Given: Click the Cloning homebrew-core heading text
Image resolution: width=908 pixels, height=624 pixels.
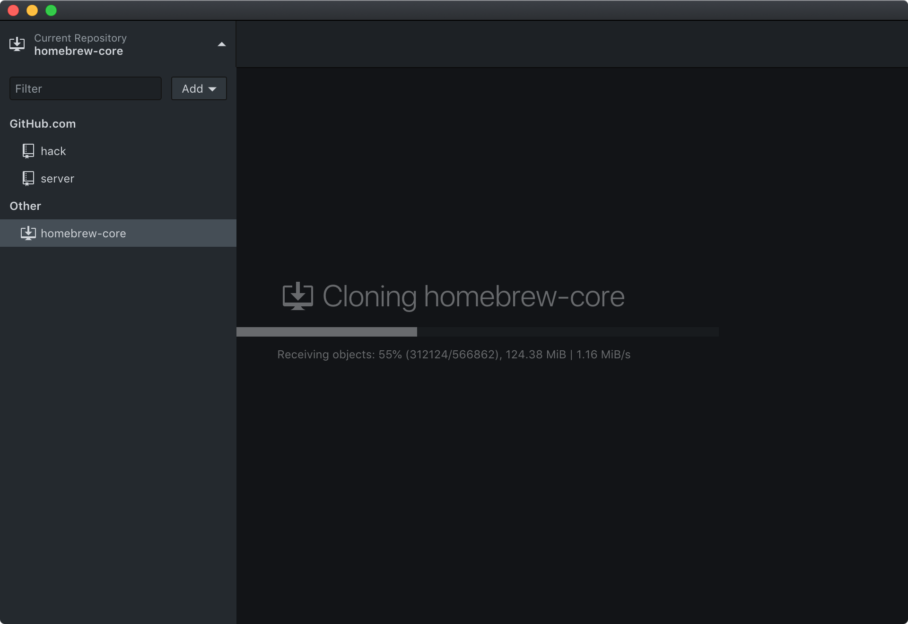Looking at the screenshot, I should 473,296.
